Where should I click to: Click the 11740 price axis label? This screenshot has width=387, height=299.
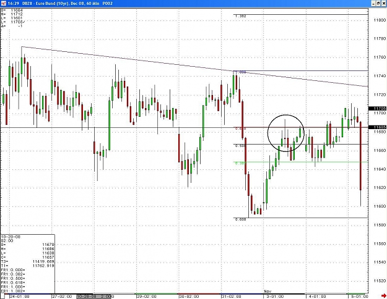[x=380, y=76]
